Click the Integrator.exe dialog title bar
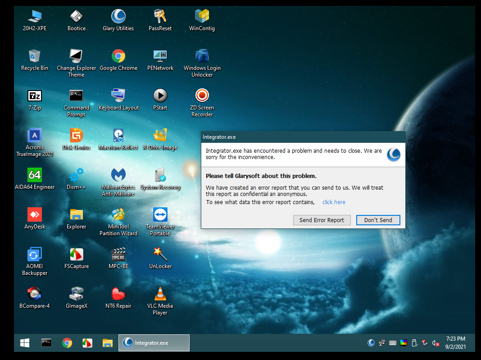This screenshot has height=360, width=481. coord(303,137)
